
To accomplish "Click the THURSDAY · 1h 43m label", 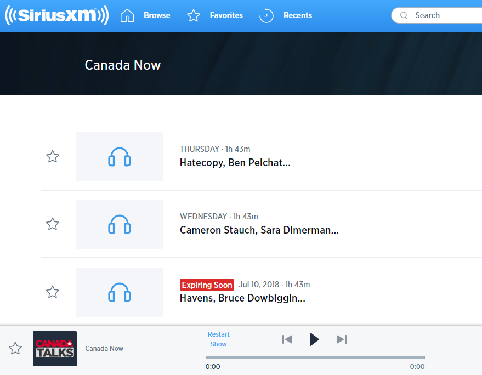I will pos(215,149).
